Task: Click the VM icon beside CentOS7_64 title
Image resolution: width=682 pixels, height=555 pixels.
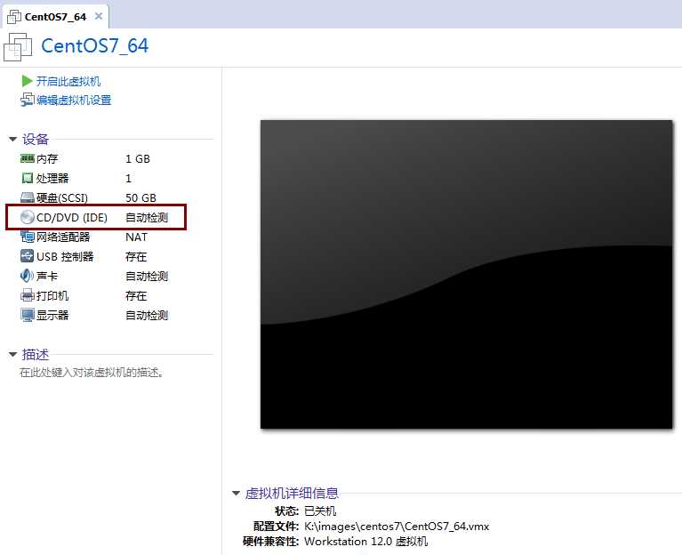Action: pyautogui.click(x=18, y=47)
